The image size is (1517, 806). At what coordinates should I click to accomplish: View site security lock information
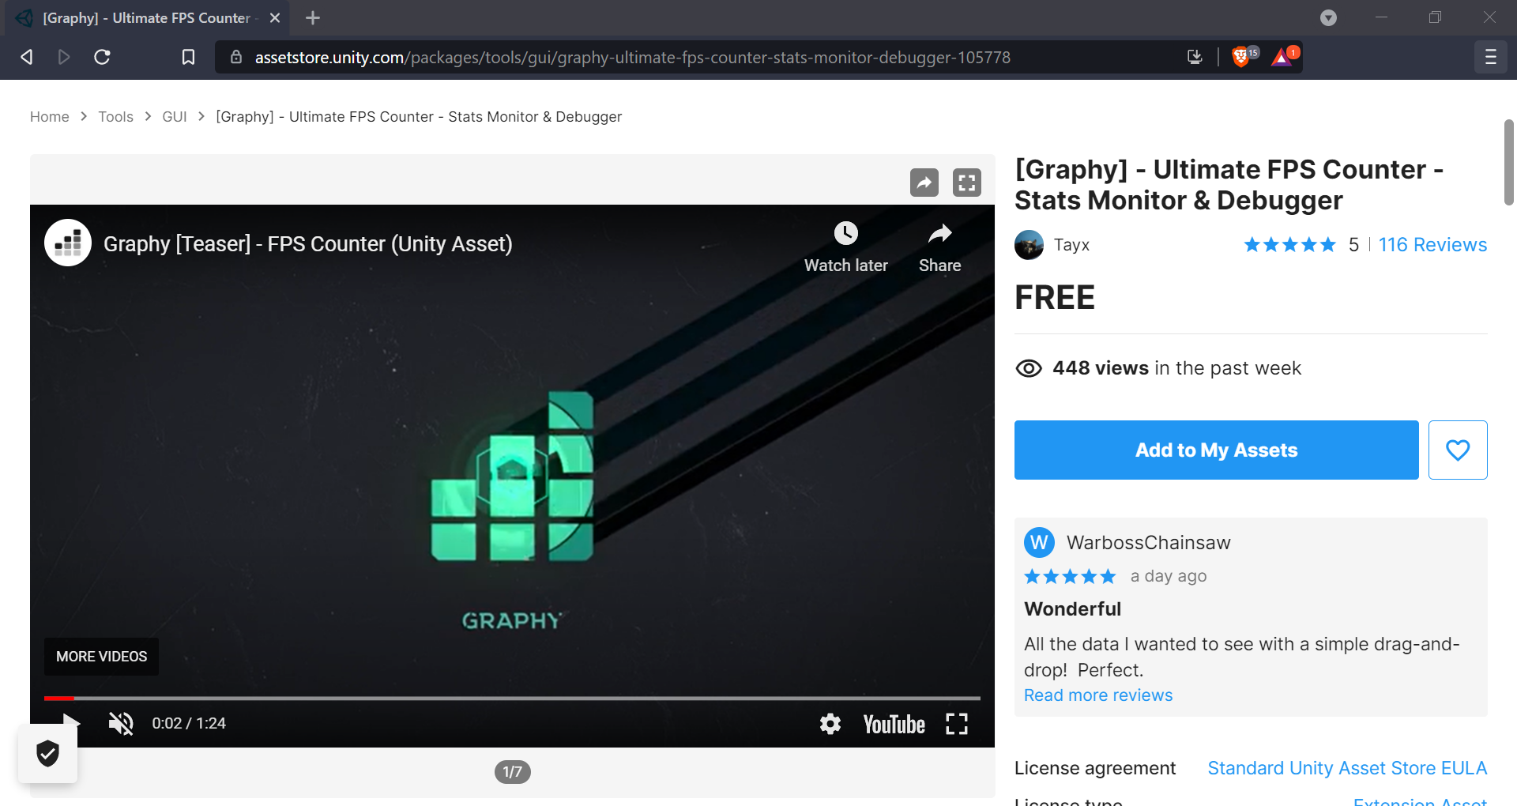pos(236,57)
